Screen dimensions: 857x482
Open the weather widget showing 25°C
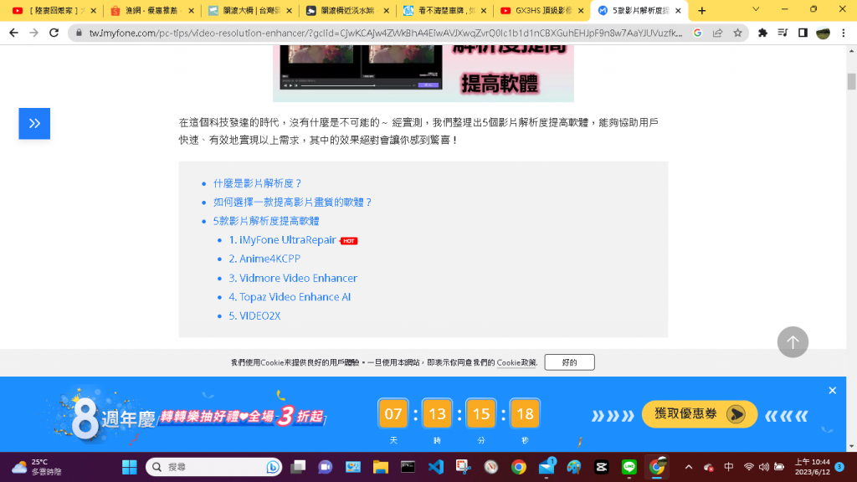click(x=37, y=467)
